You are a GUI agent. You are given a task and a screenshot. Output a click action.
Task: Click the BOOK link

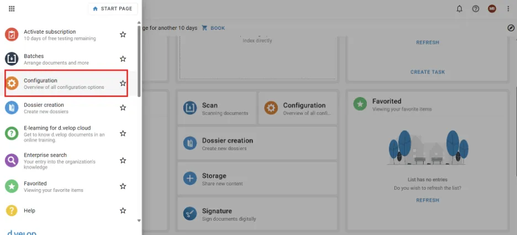[218, 28]
